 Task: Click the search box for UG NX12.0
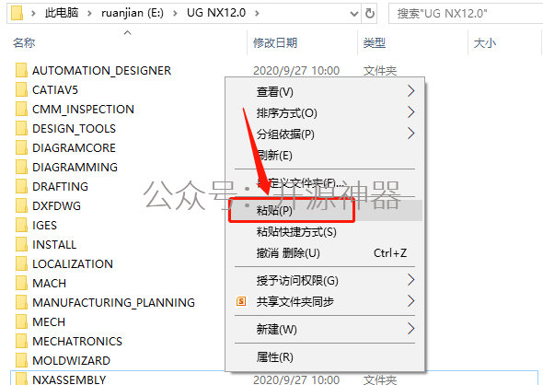click(x=466, y=14)
